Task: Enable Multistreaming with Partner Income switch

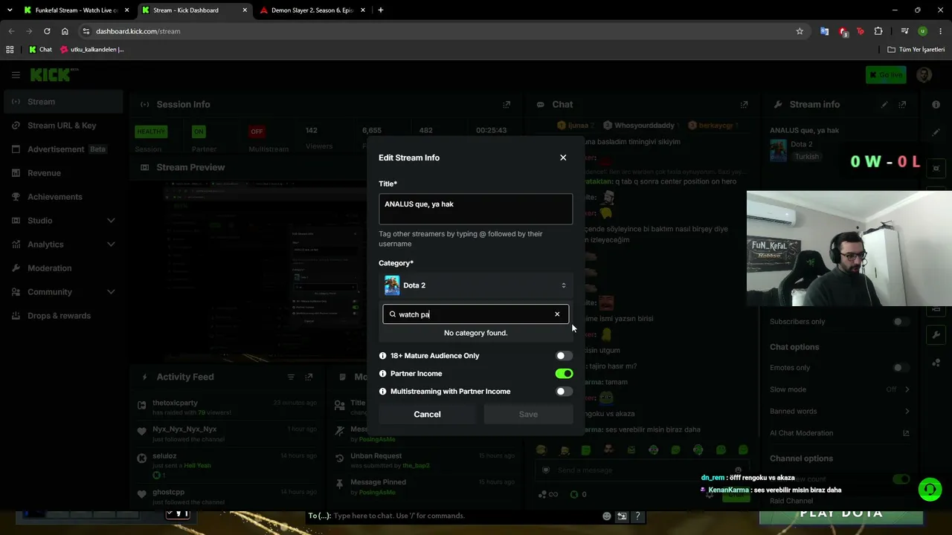Action: 564,392
